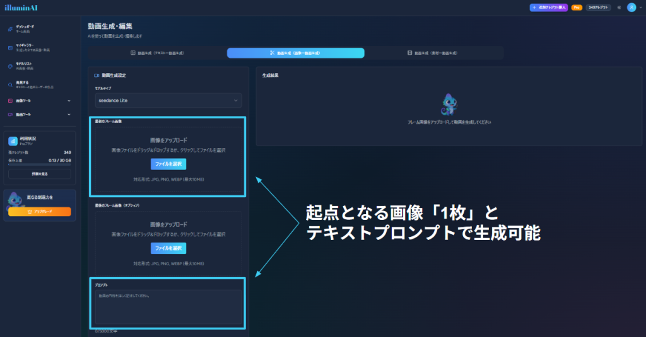Click the 追加クレジット購入 button
Viewport: 646px width, 337px height.
pos(548,8)
